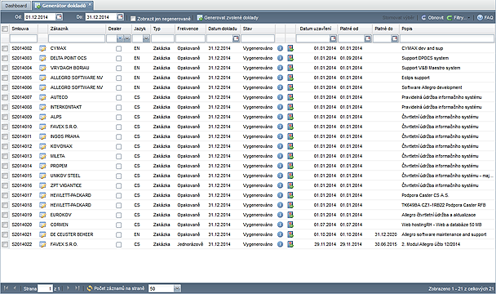This screenshot has height=294, width=496.
Task: Open contract icon for CORMEN row
Action: coord(42,225)
